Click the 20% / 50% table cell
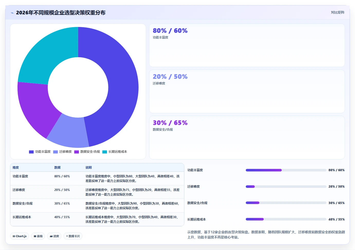 coord(62,190)
